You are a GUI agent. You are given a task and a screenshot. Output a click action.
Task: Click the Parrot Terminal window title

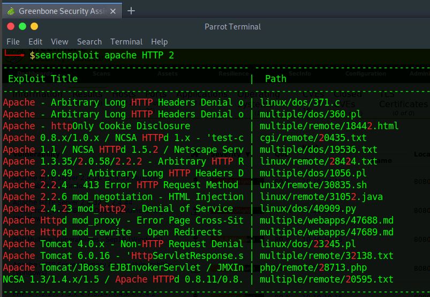(x=232, y=27)
